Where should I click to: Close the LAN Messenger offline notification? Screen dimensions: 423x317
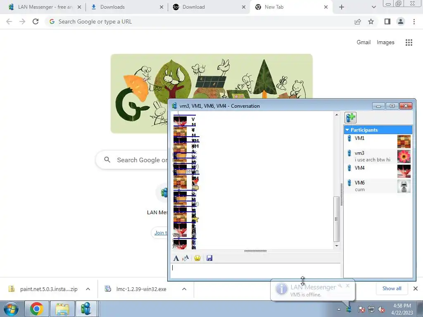pos(348,286)
